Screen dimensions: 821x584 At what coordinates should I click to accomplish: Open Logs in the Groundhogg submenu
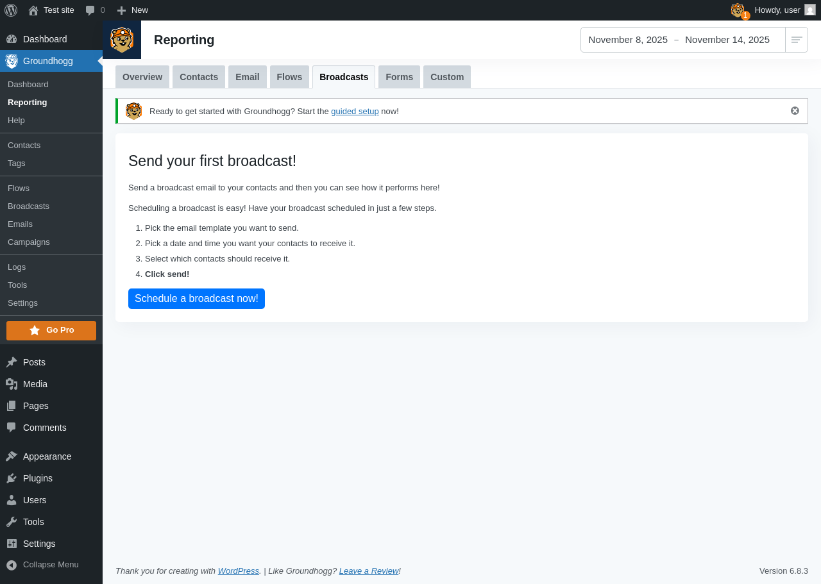click(x=17, y=267)
